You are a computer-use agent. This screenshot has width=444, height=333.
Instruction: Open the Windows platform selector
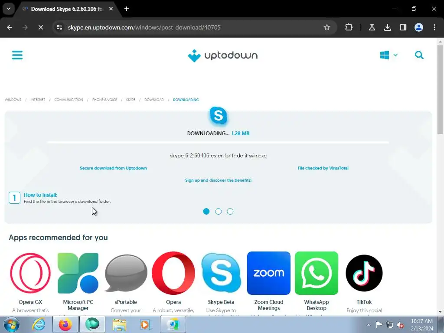(388, 55)
